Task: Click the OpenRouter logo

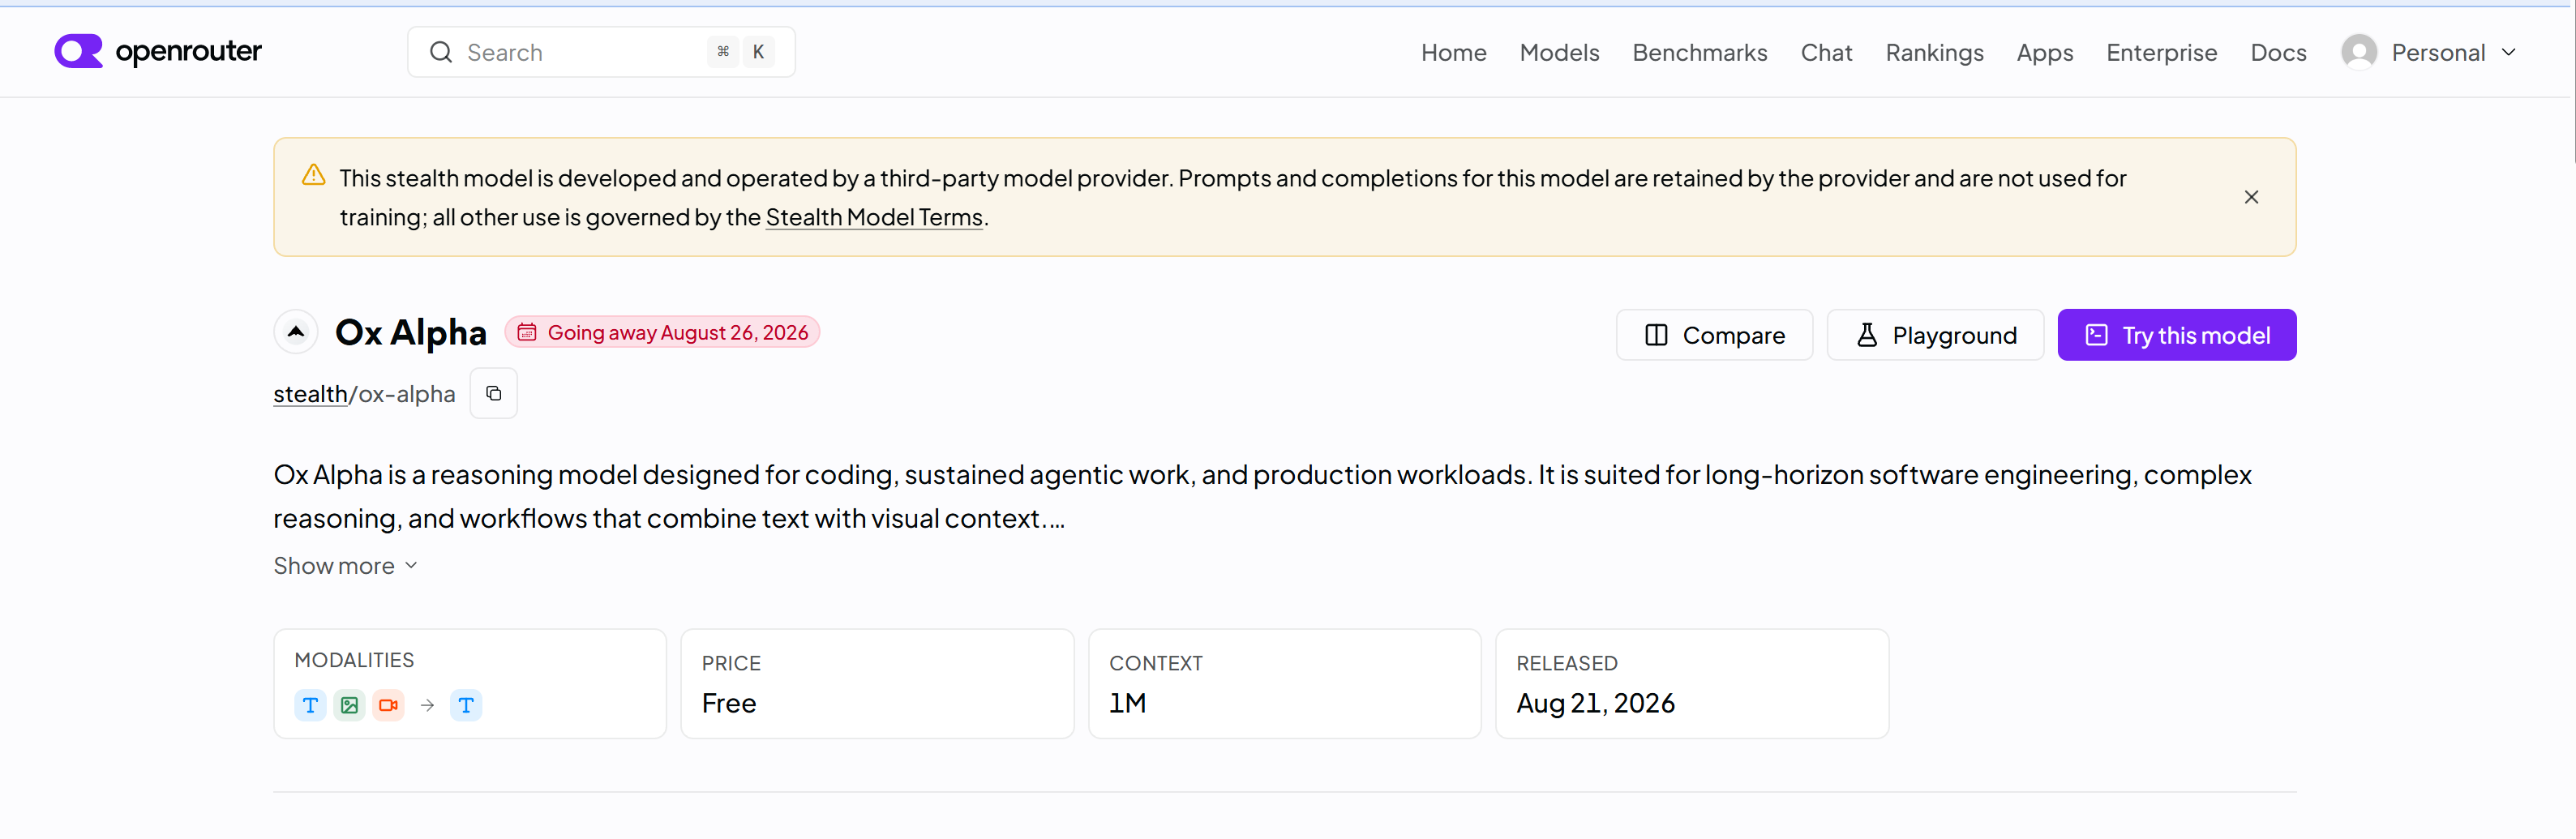Action: point(158,51)
